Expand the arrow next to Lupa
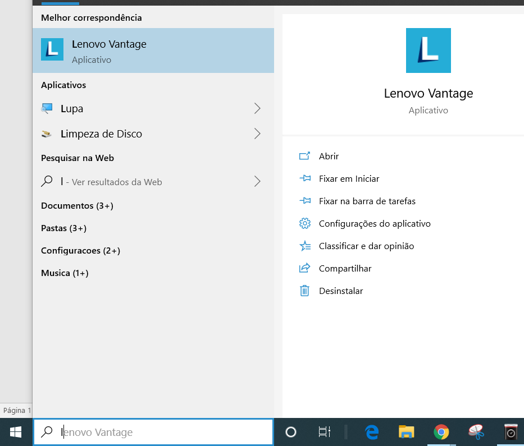524x446 pixels. (257, 108)
